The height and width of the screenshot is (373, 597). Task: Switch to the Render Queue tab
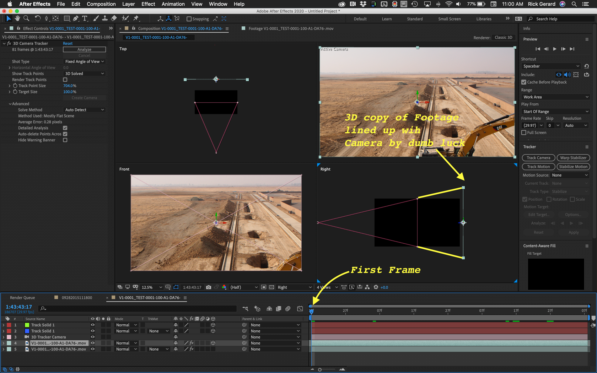tap(22, 297)
